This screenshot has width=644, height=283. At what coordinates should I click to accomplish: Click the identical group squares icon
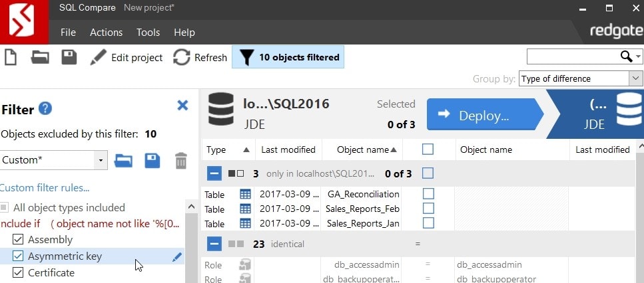[236, 244]
